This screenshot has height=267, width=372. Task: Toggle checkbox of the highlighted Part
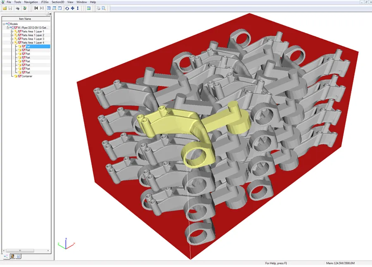coord(24,46)
